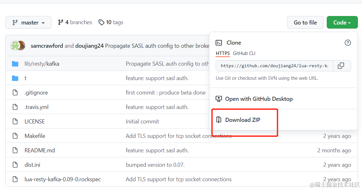
Task: Open rockspec's 'Add TLS support' commit link
Action: [178, 179]
